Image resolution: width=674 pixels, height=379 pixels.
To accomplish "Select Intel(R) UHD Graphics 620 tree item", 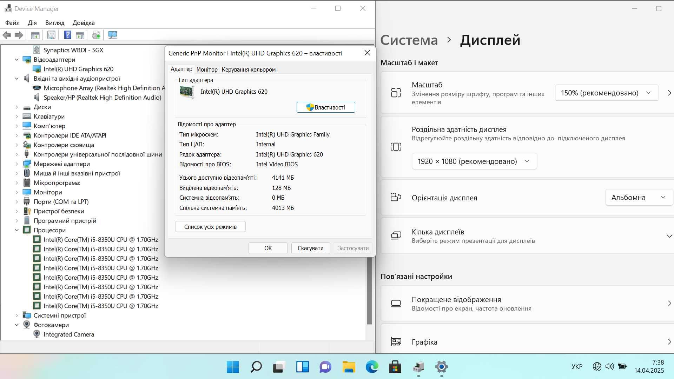I will [78, 69].
